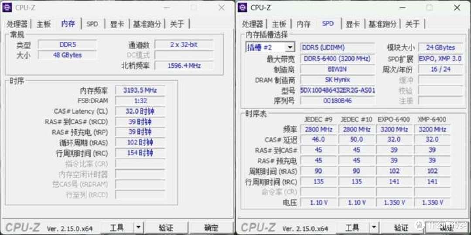
Task: Click the model number field ending ER2G-AS01
Action: point(338,90)
